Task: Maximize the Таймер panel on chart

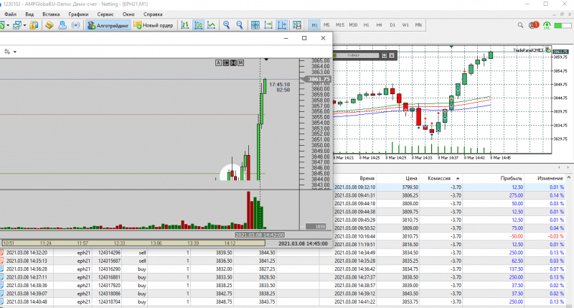Action: click(384, 55)
